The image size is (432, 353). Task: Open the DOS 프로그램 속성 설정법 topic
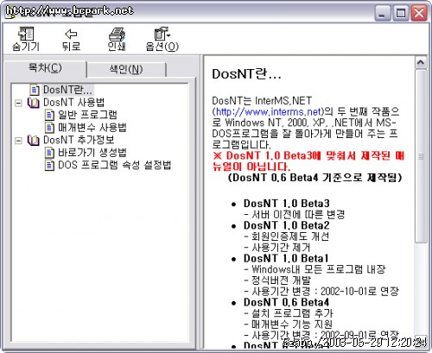pyautogui.click(x=115, y=165)
